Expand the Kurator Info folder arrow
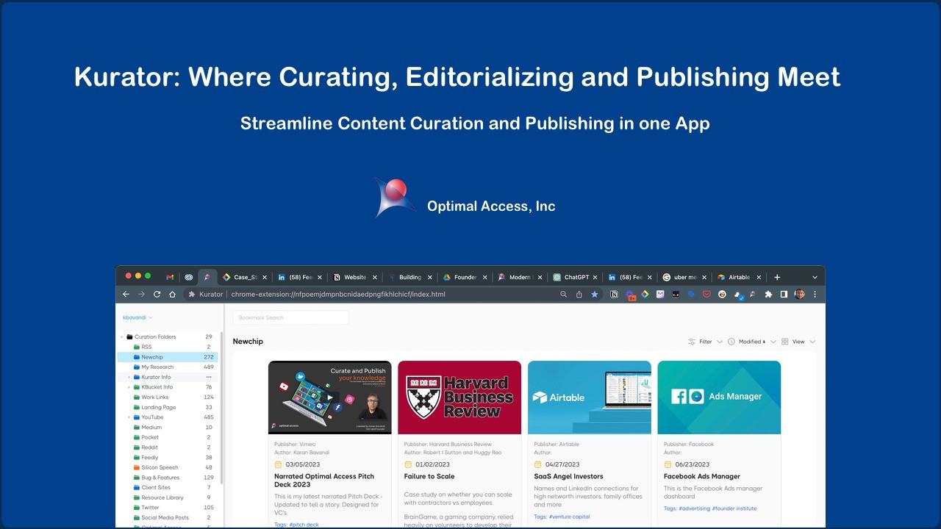The image size is (941, 529). coord(129,377)
